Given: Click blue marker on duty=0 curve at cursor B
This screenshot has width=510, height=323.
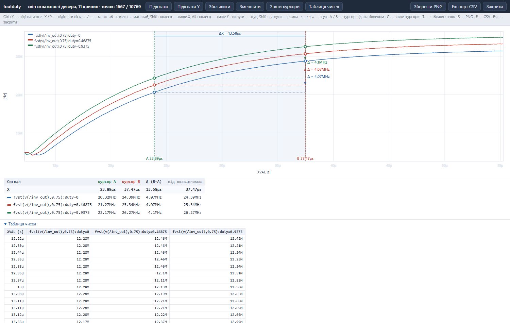Looking at the screenshot, I should tap(305, 61).
